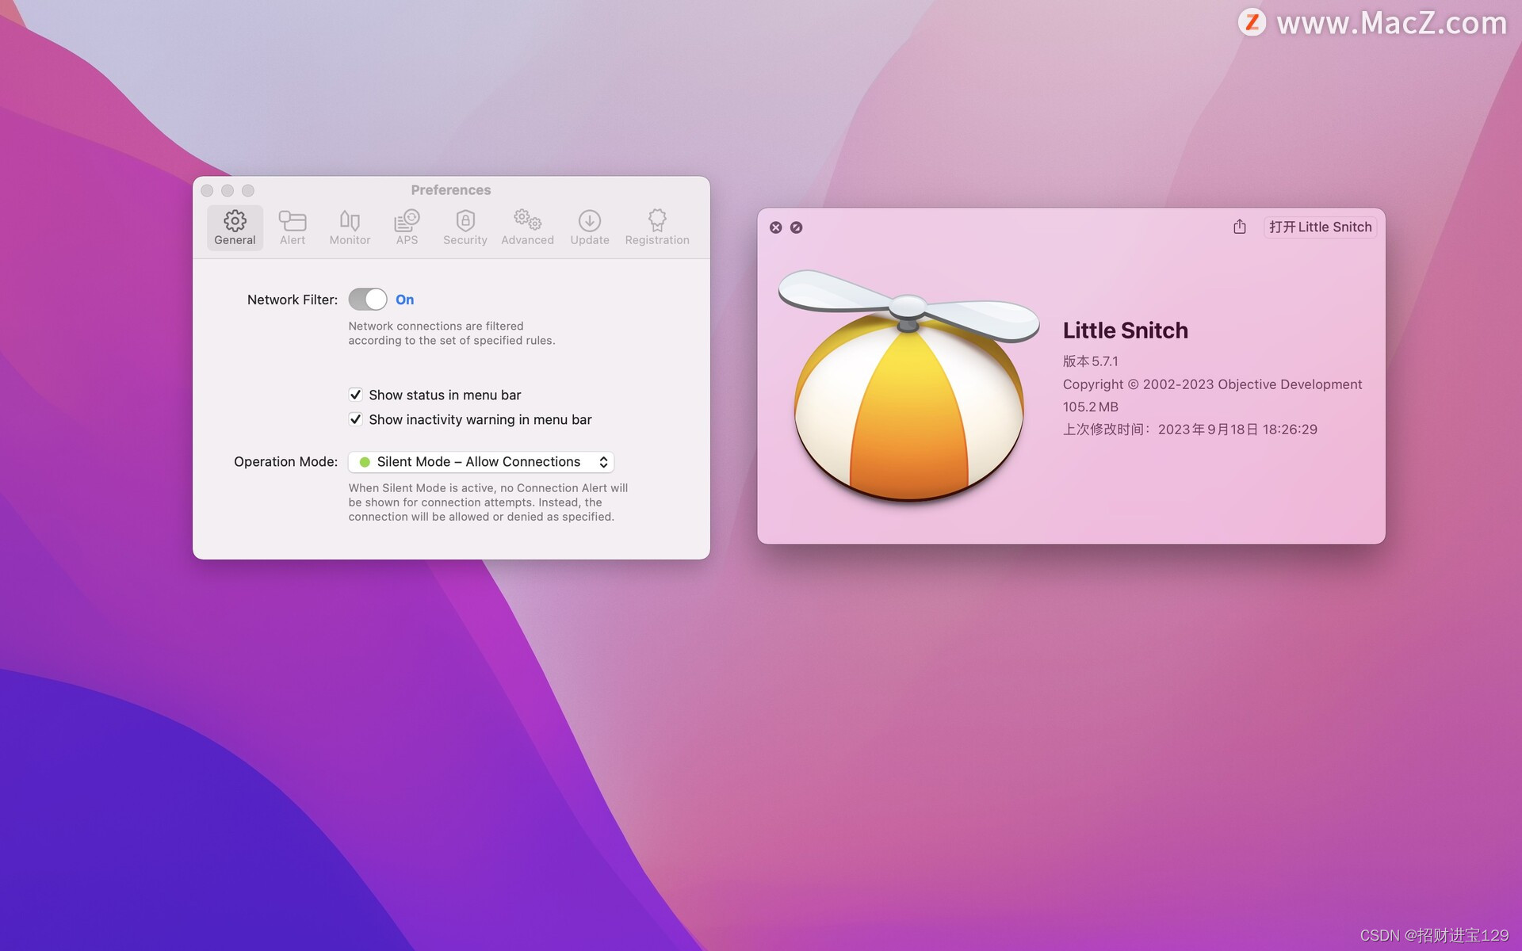Click the Operation Mode label
The image size is (1522, 951).
click(285, 462)
